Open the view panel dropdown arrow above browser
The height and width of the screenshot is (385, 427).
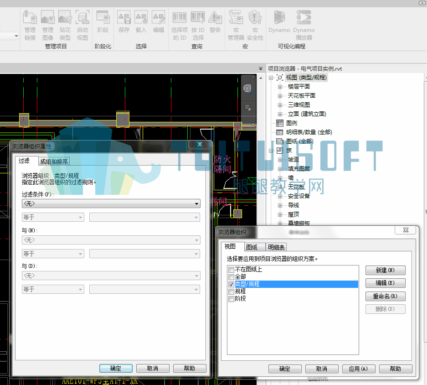pyautogui.click(x=261, y=69)
